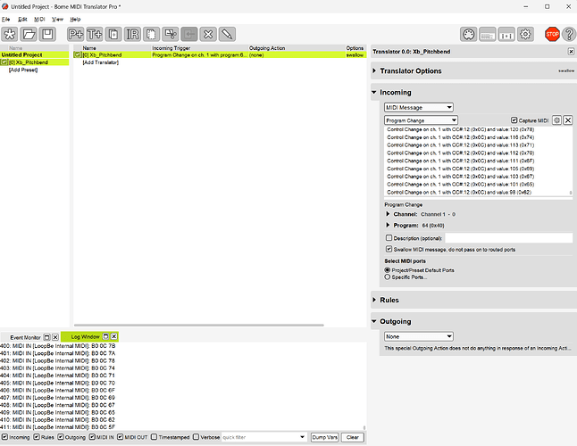Image resolution: width=577 pixels, height=446 pixels.
Task: Collapse the Incoming section
Action: (x=374, y=92)
